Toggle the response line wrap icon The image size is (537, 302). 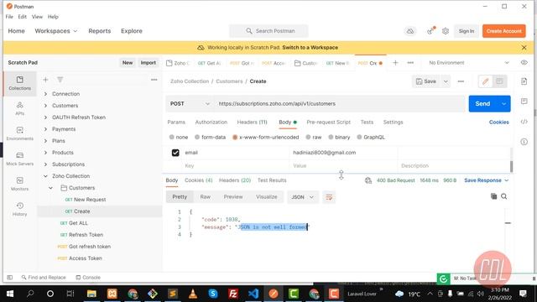tap(329, 197)
